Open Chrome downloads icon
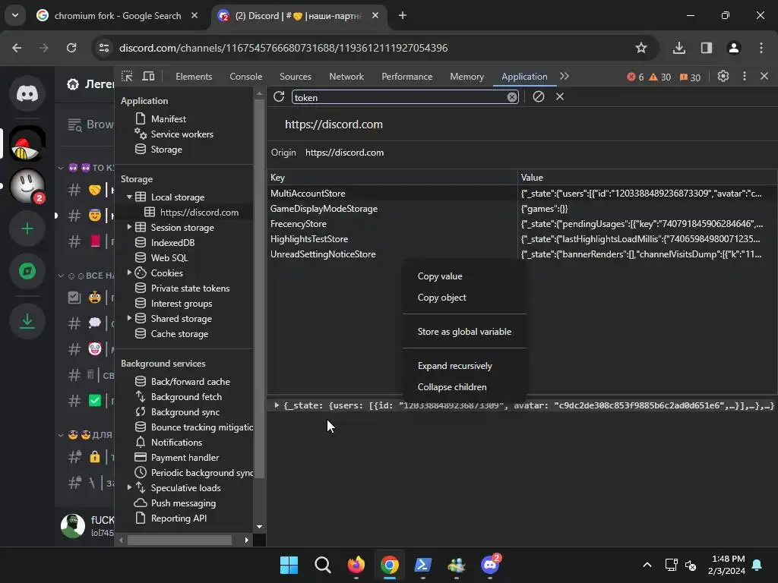This screenshot has width=778, height=583. point(678,48)
